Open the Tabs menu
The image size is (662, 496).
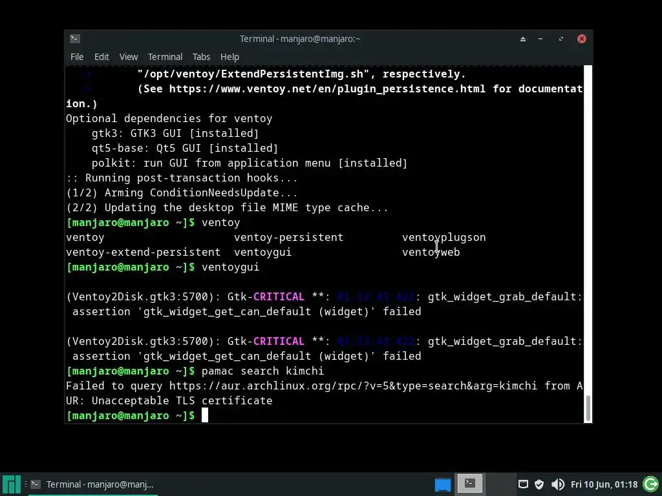(x=202, y=57)
